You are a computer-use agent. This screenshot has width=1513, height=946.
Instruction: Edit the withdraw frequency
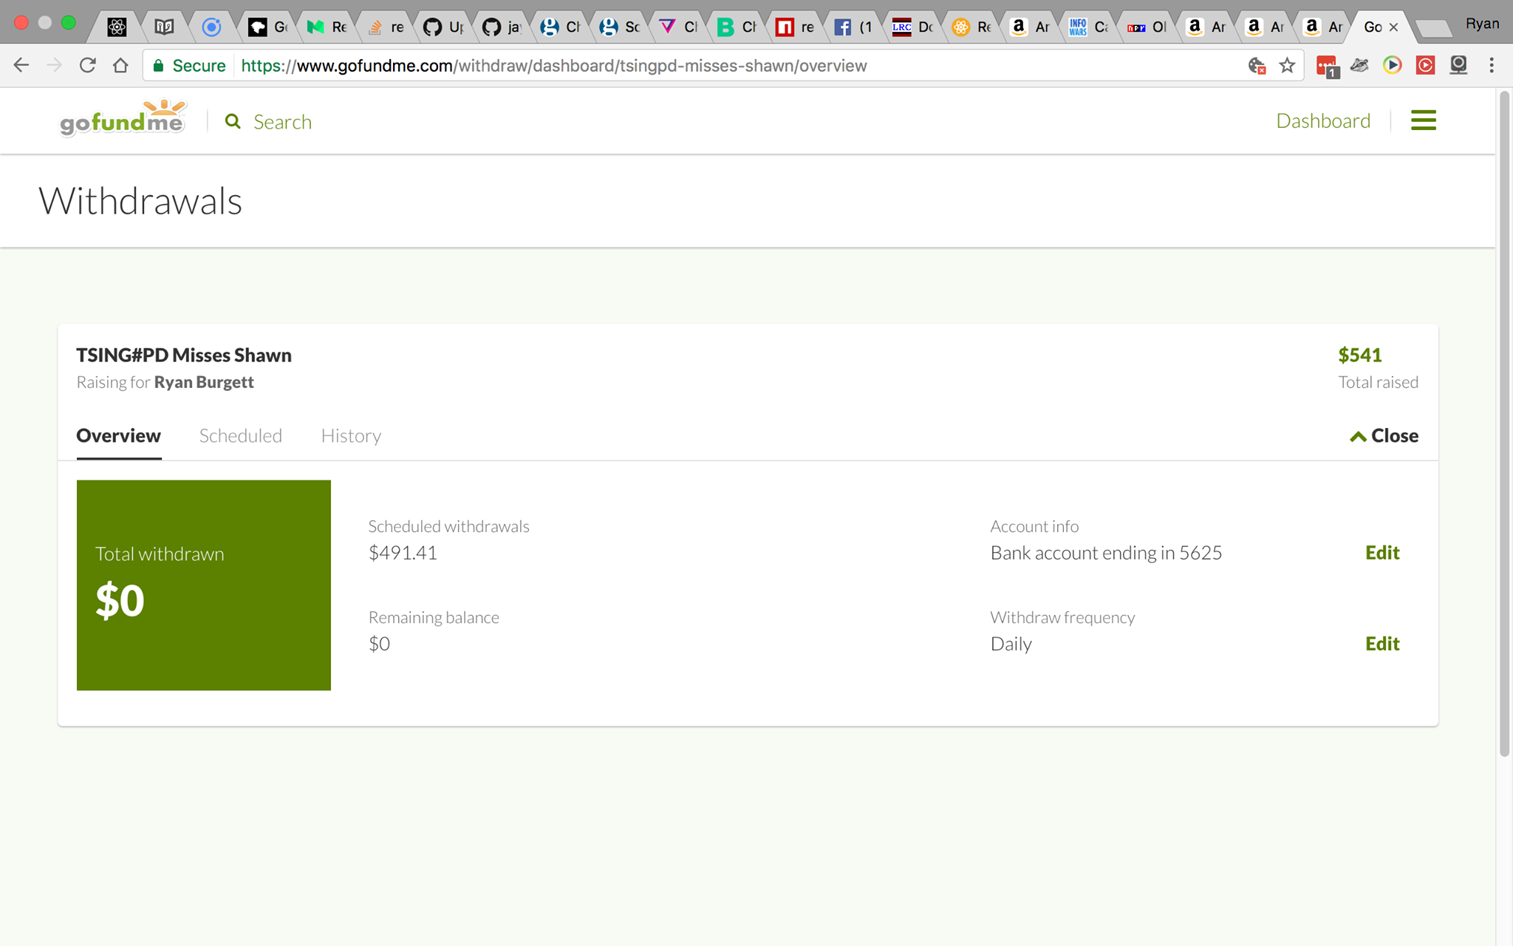[x=1381, y=644]
